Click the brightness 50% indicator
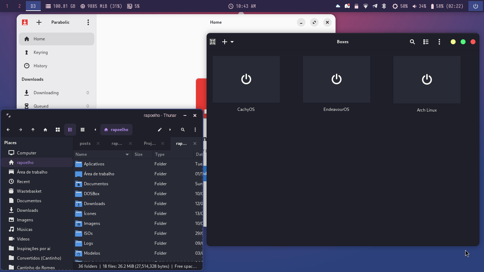This screenshot has height=272, width=484. coord(400,6)
